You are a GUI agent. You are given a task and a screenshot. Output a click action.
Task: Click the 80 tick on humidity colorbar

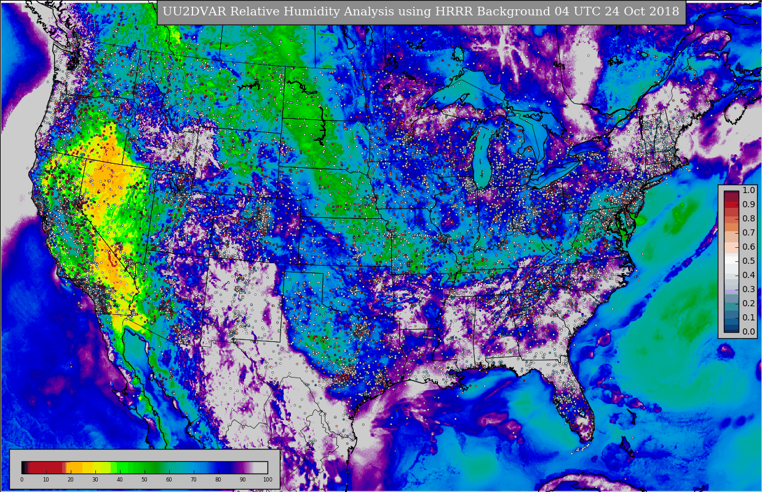coord(218,479)
